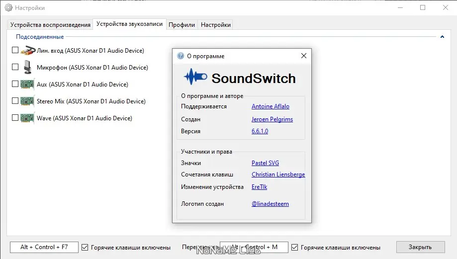Go to the Настройки tab
The height and width of the screenshot is (259, 457).
coord(216,25)
